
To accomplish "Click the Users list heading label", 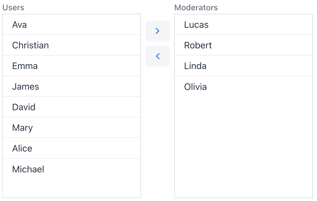I will (13, 7).
